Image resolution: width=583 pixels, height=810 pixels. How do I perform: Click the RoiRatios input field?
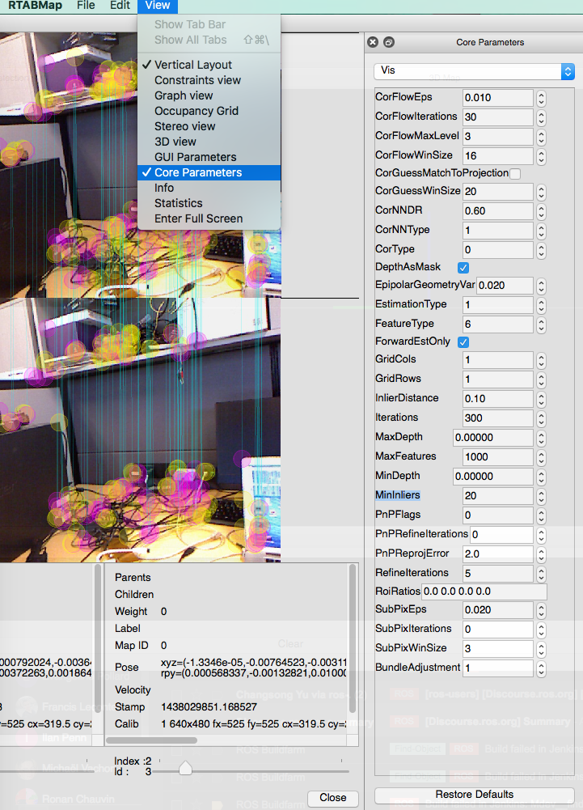click(x=484, y=592)
